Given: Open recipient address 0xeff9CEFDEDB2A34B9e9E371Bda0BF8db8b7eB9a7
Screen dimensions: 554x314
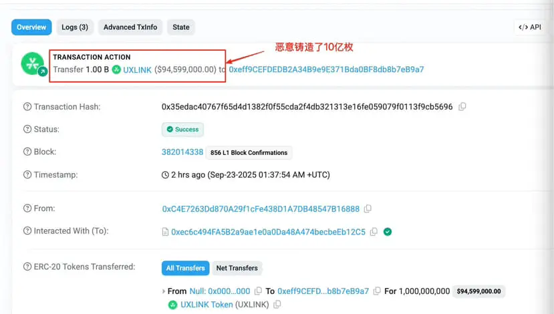Looking at the screenshot, I should coord(326,69).
